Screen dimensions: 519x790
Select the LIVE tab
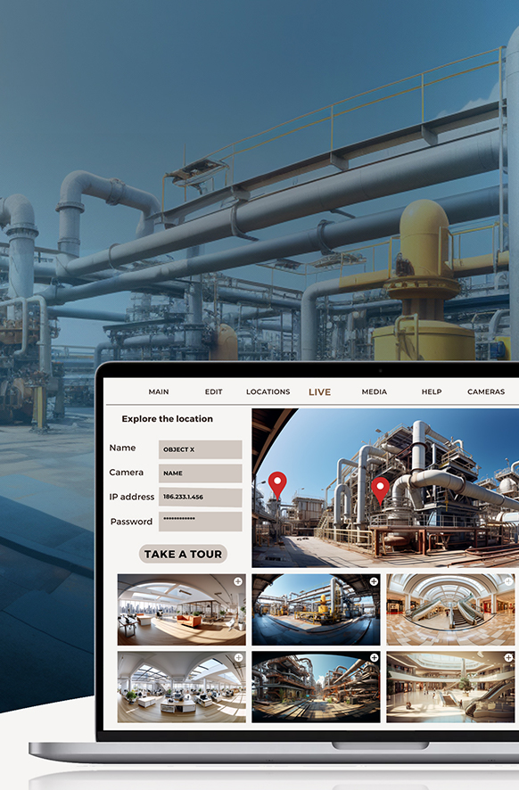coord(319,392)
